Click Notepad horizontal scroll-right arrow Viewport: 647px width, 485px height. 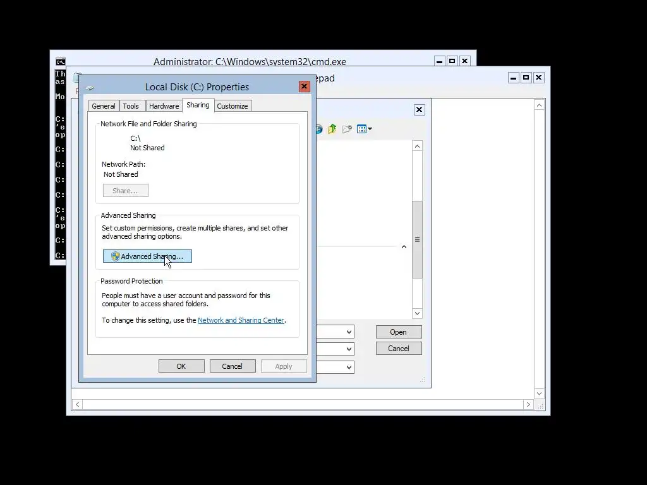(x=528, y=405)
